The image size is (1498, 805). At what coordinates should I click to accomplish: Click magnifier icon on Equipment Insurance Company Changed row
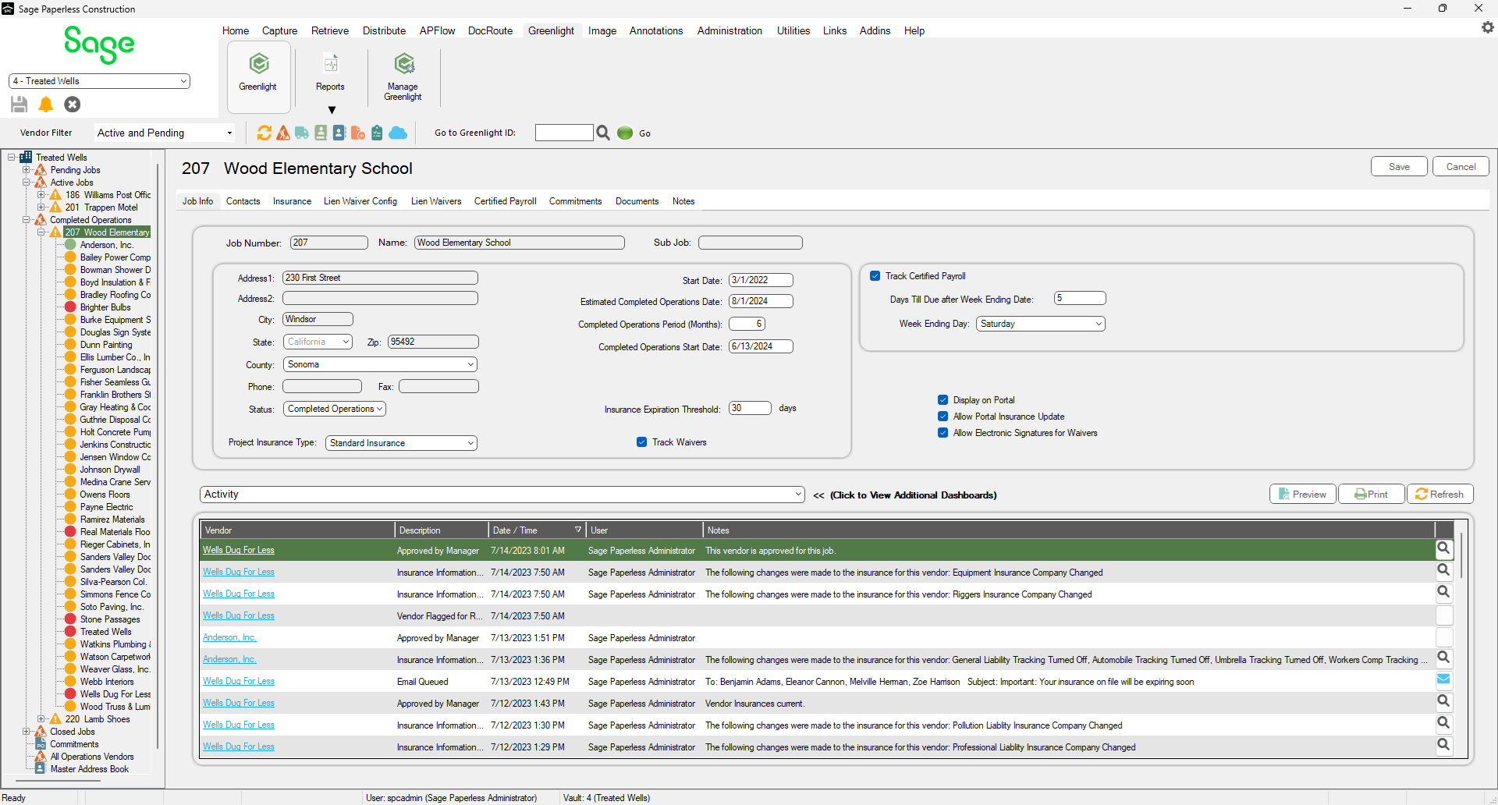click(x=1444, y=570)
